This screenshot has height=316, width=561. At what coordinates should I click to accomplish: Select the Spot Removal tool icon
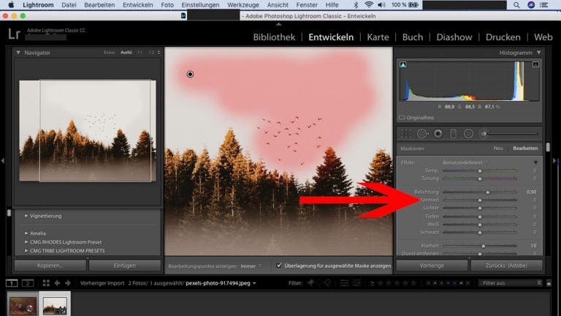click(x=422, y=133)
